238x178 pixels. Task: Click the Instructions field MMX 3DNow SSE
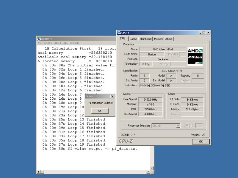tap(172, 85)
